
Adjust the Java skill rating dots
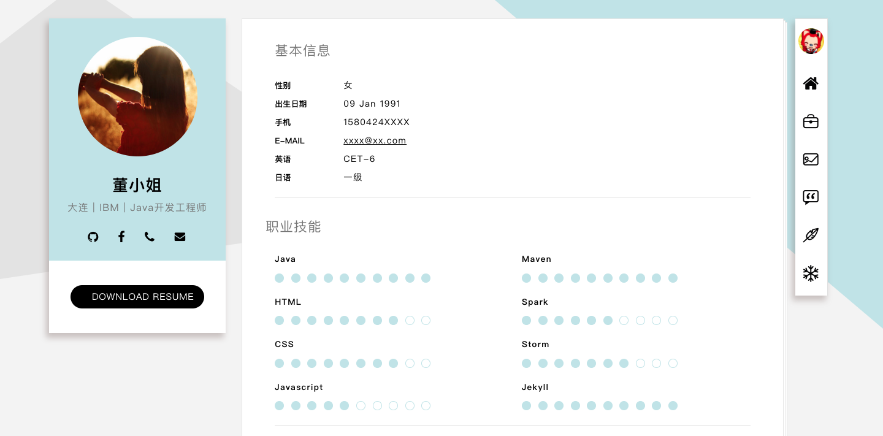click(x=353, y=278)
